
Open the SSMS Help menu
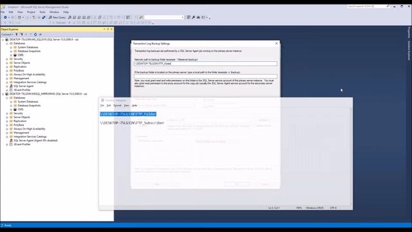click(x=66, y=12)
